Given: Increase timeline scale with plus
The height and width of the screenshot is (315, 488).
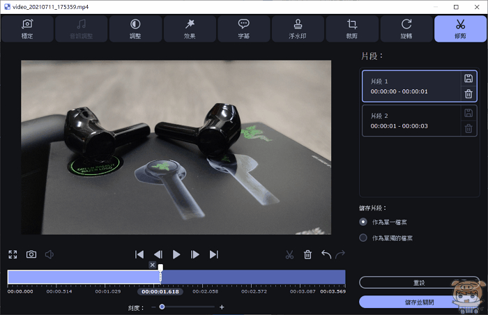Looking at the screenshot, I should coord(222,307).
